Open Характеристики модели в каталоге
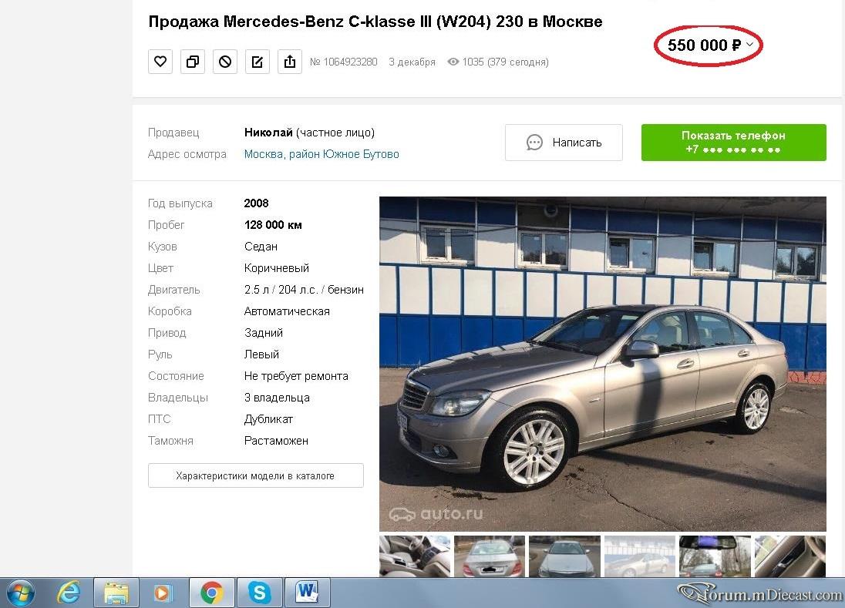Viewport: 845px width, 608px height. coord(256,475)
